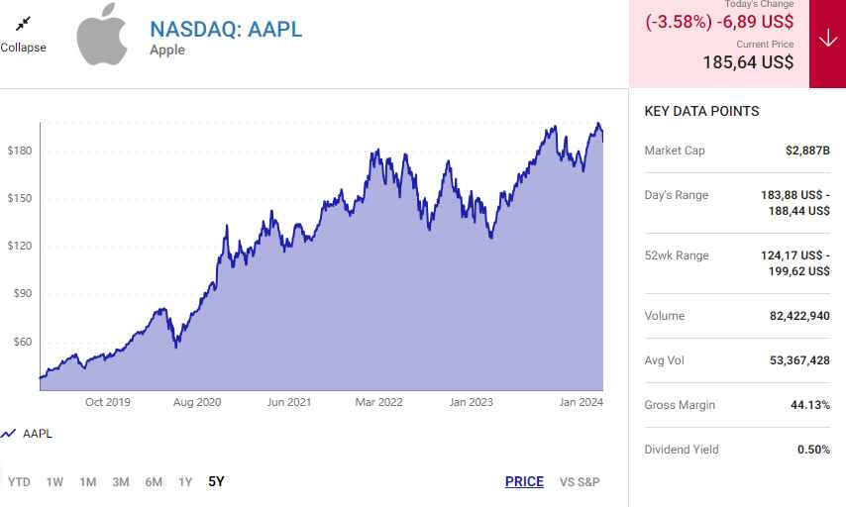Click the chart peak near Jan 2024
Image resolution: width=846 pixels, height=507 pixels.
click(x=597, y=125)
